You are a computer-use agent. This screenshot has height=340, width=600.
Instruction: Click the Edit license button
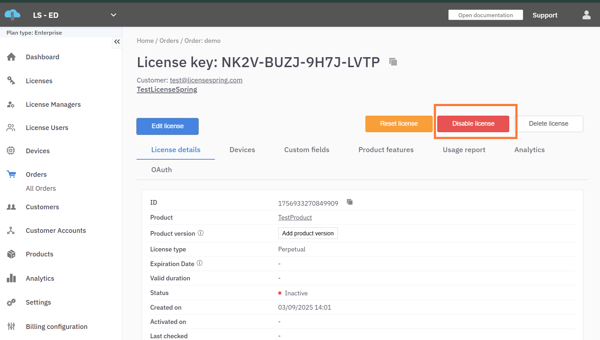click(x=167, y=126)
